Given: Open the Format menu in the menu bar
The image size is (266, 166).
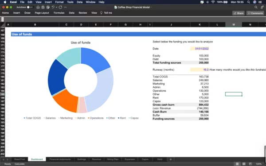Looking at the screenshot, I should [59, 2].
